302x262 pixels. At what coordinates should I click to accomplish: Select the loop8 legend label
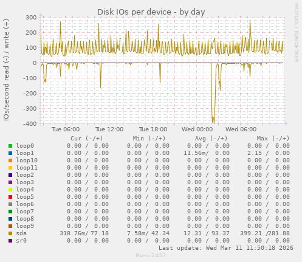pyautogui.click(x=25, y=219)
